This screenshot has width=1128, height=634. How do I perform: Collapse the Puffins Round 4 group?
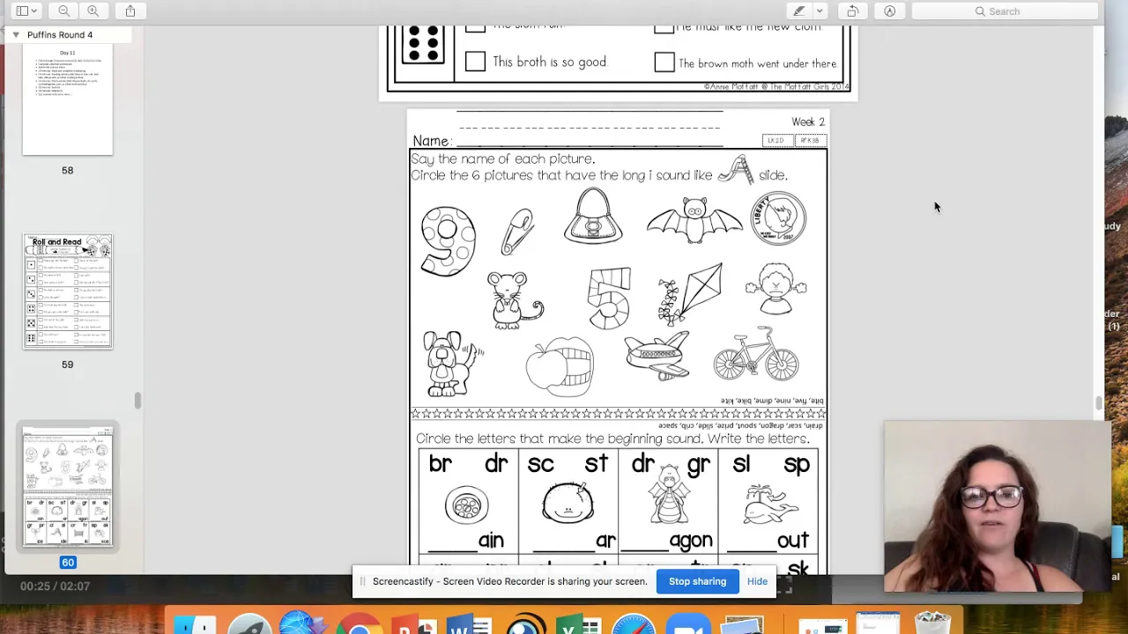click(15, 34)
